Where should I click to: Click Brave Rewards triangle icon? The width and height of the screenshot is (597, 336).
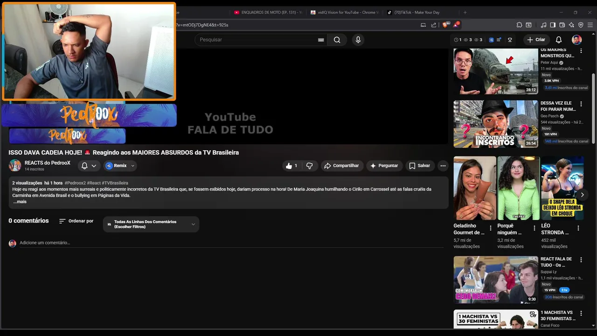point(456,25)
